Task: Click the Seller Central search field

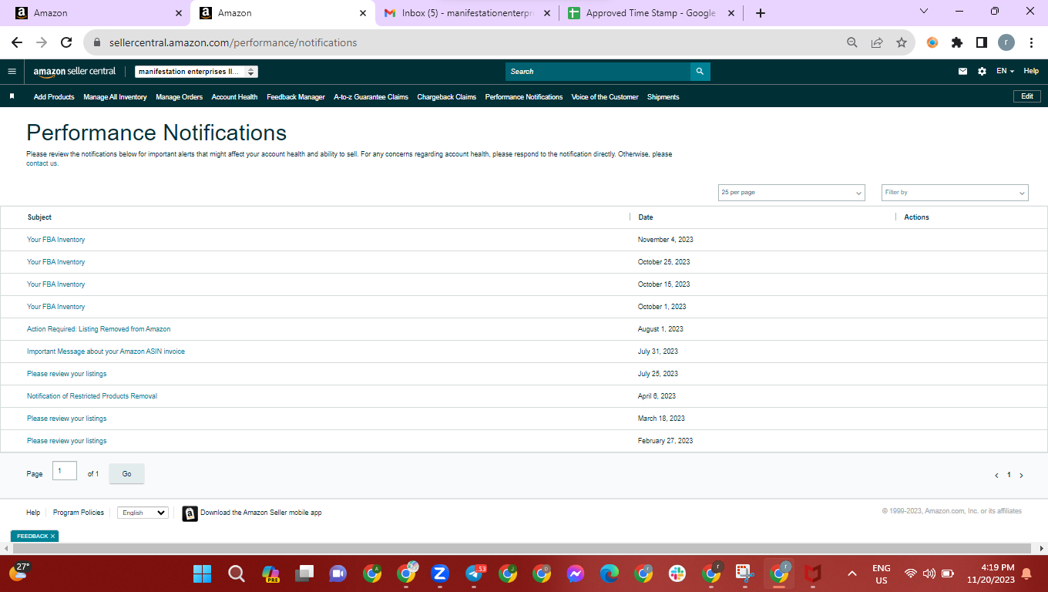Action: (x=598, y=72)
